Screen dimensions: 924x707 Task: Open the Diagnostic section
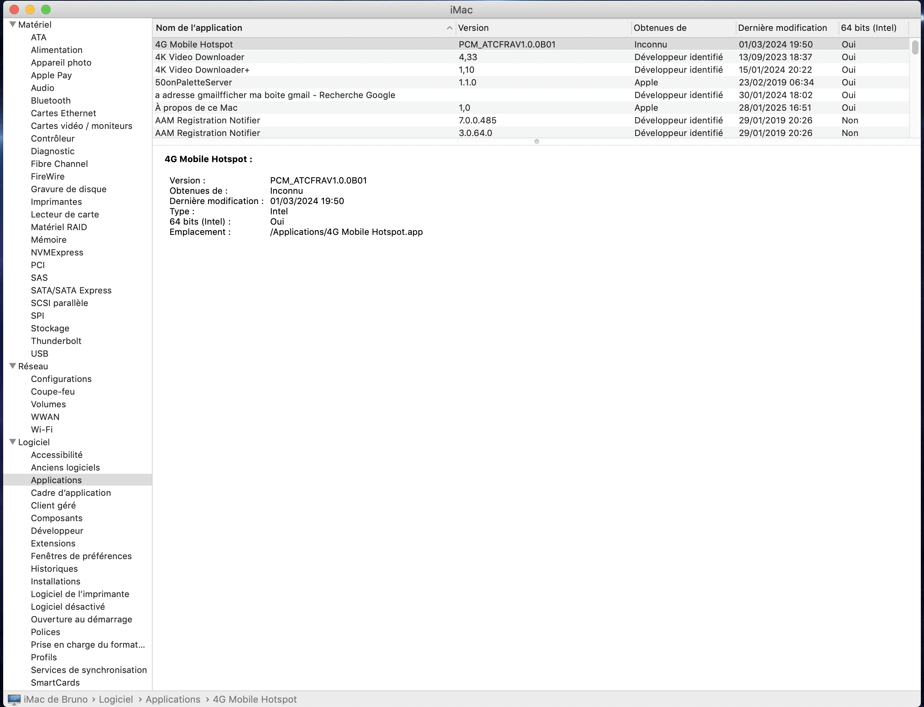coord(53,151)
